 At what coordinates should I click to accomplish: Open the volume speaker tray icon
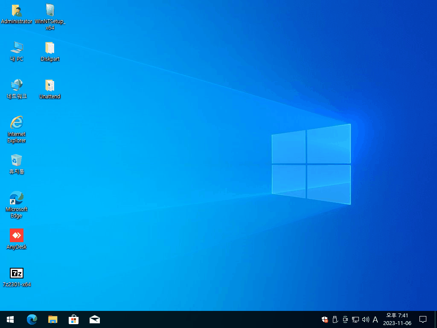365,319
